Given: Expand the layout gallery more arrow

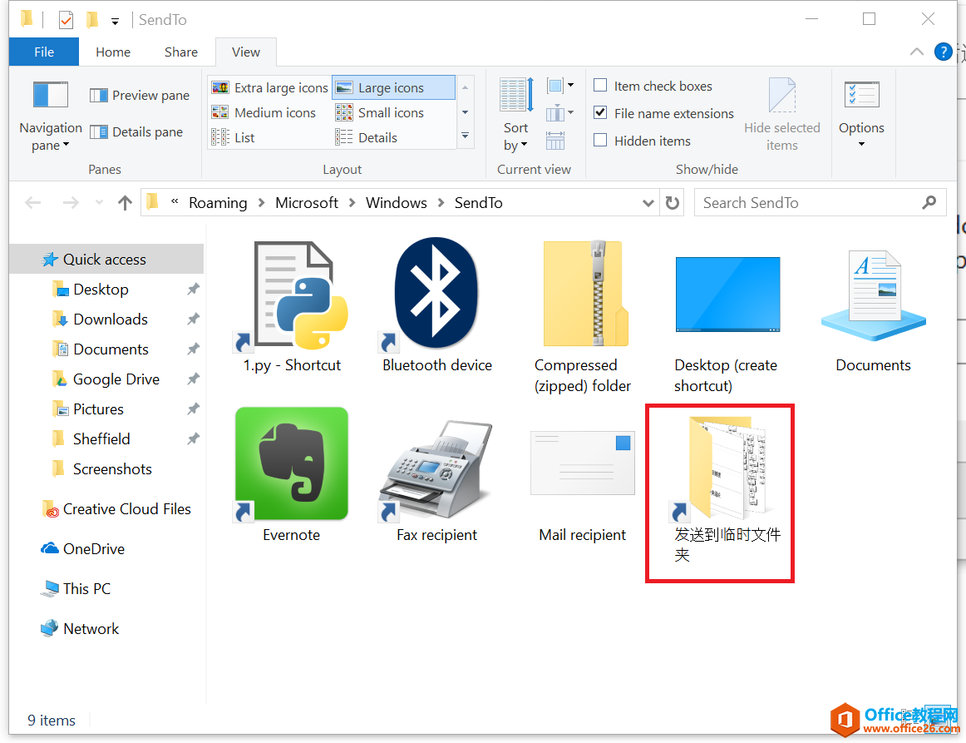Looking at the screenshot, I should pos(466,136).
